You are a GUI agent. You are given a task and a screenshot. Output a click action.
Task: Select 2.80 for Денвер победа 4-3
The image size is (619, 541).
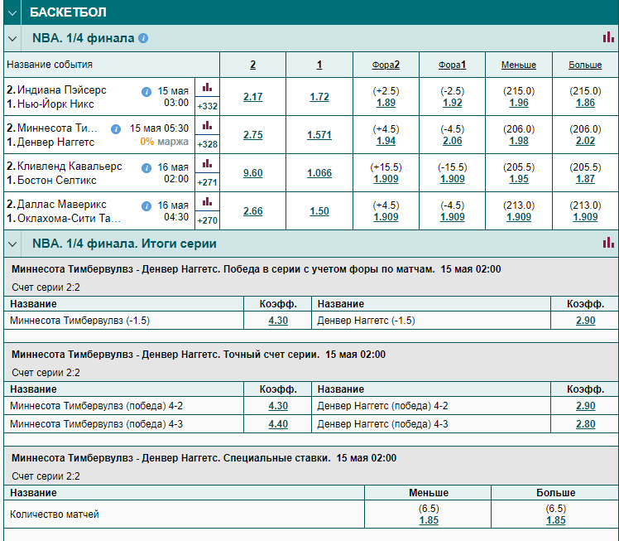(x=585, y=424)
